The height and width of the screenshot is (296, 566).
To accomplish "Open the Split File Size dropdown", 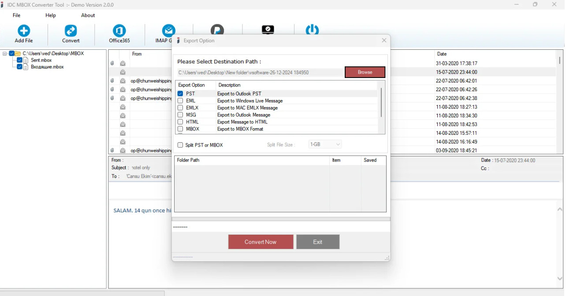I will (325, 144).
